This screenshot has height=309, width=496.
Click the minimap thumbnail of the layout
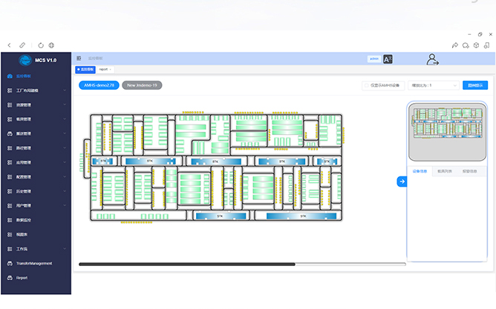(x=447, y=132)
